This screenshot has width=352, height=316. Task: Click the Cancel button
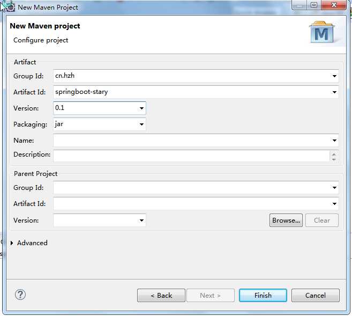point(316,295)
